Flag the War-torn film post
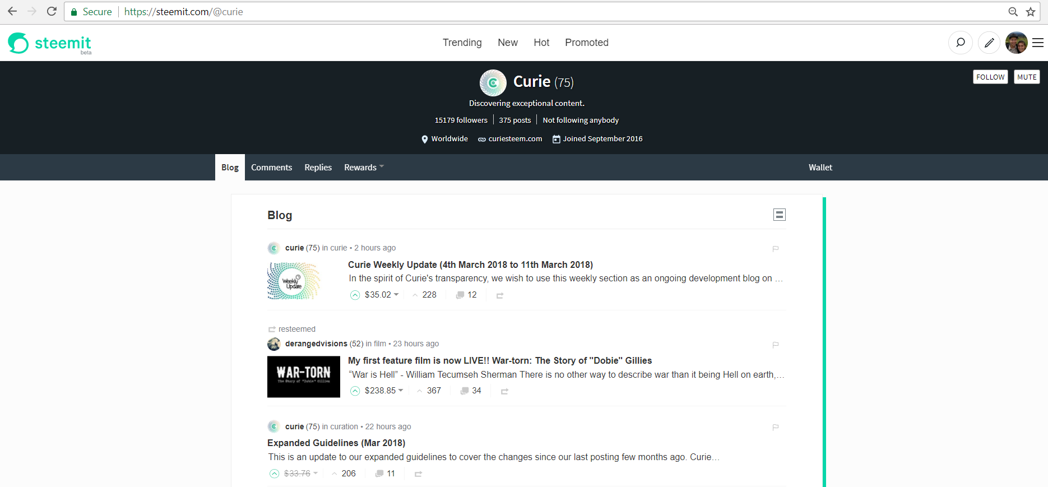 (776, 345)
